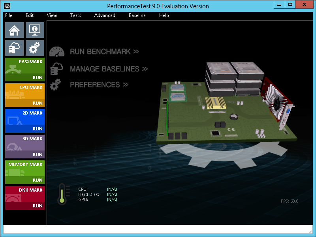Click the gears icon beside Preferences
This screenshot has height=237, width=316.
(55, 85)
